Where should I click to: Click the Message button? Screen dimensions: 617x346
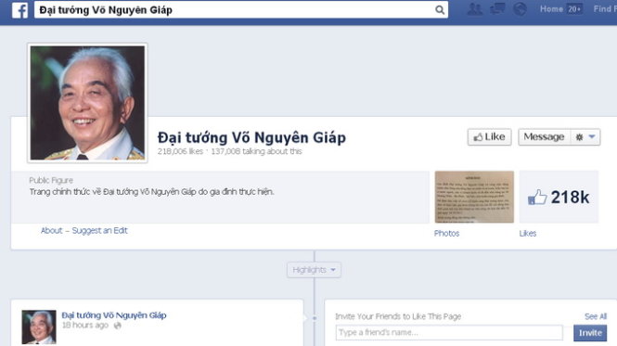click(545, 137)
